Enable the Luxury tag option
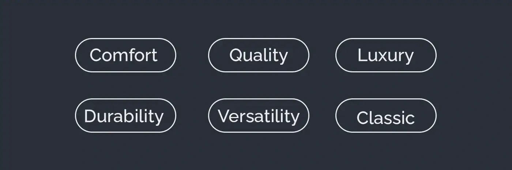Viewport: 512px width, 170px height. (x=386, y=55)
